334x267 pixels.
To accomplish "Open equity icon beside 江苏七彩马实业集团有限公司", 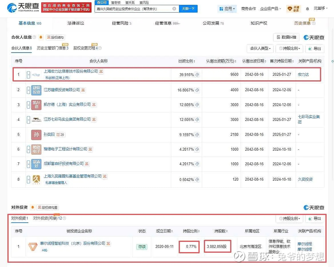I will (x=94, y=120).
